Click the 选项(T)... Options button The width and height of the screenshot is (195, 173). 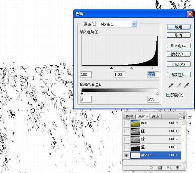pos(178,75)
